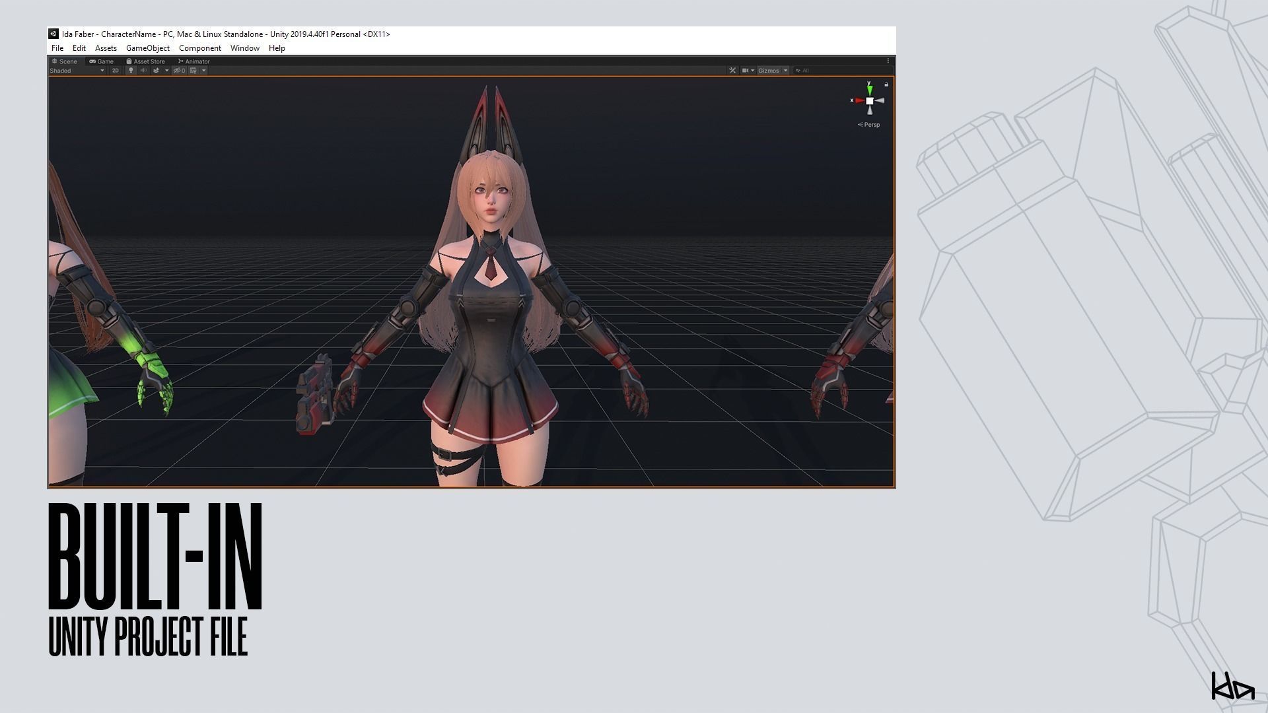Toggle scene audio with the speaker icon

[143, 71]
